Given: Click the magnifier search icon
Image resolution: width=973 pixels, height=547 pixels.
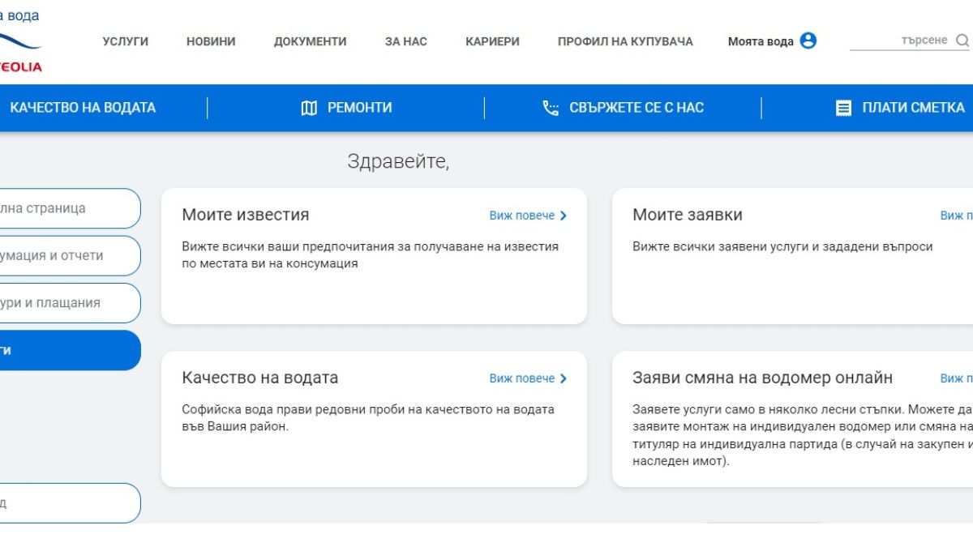Looking at the screenshot, I should [x=962, y=41].
